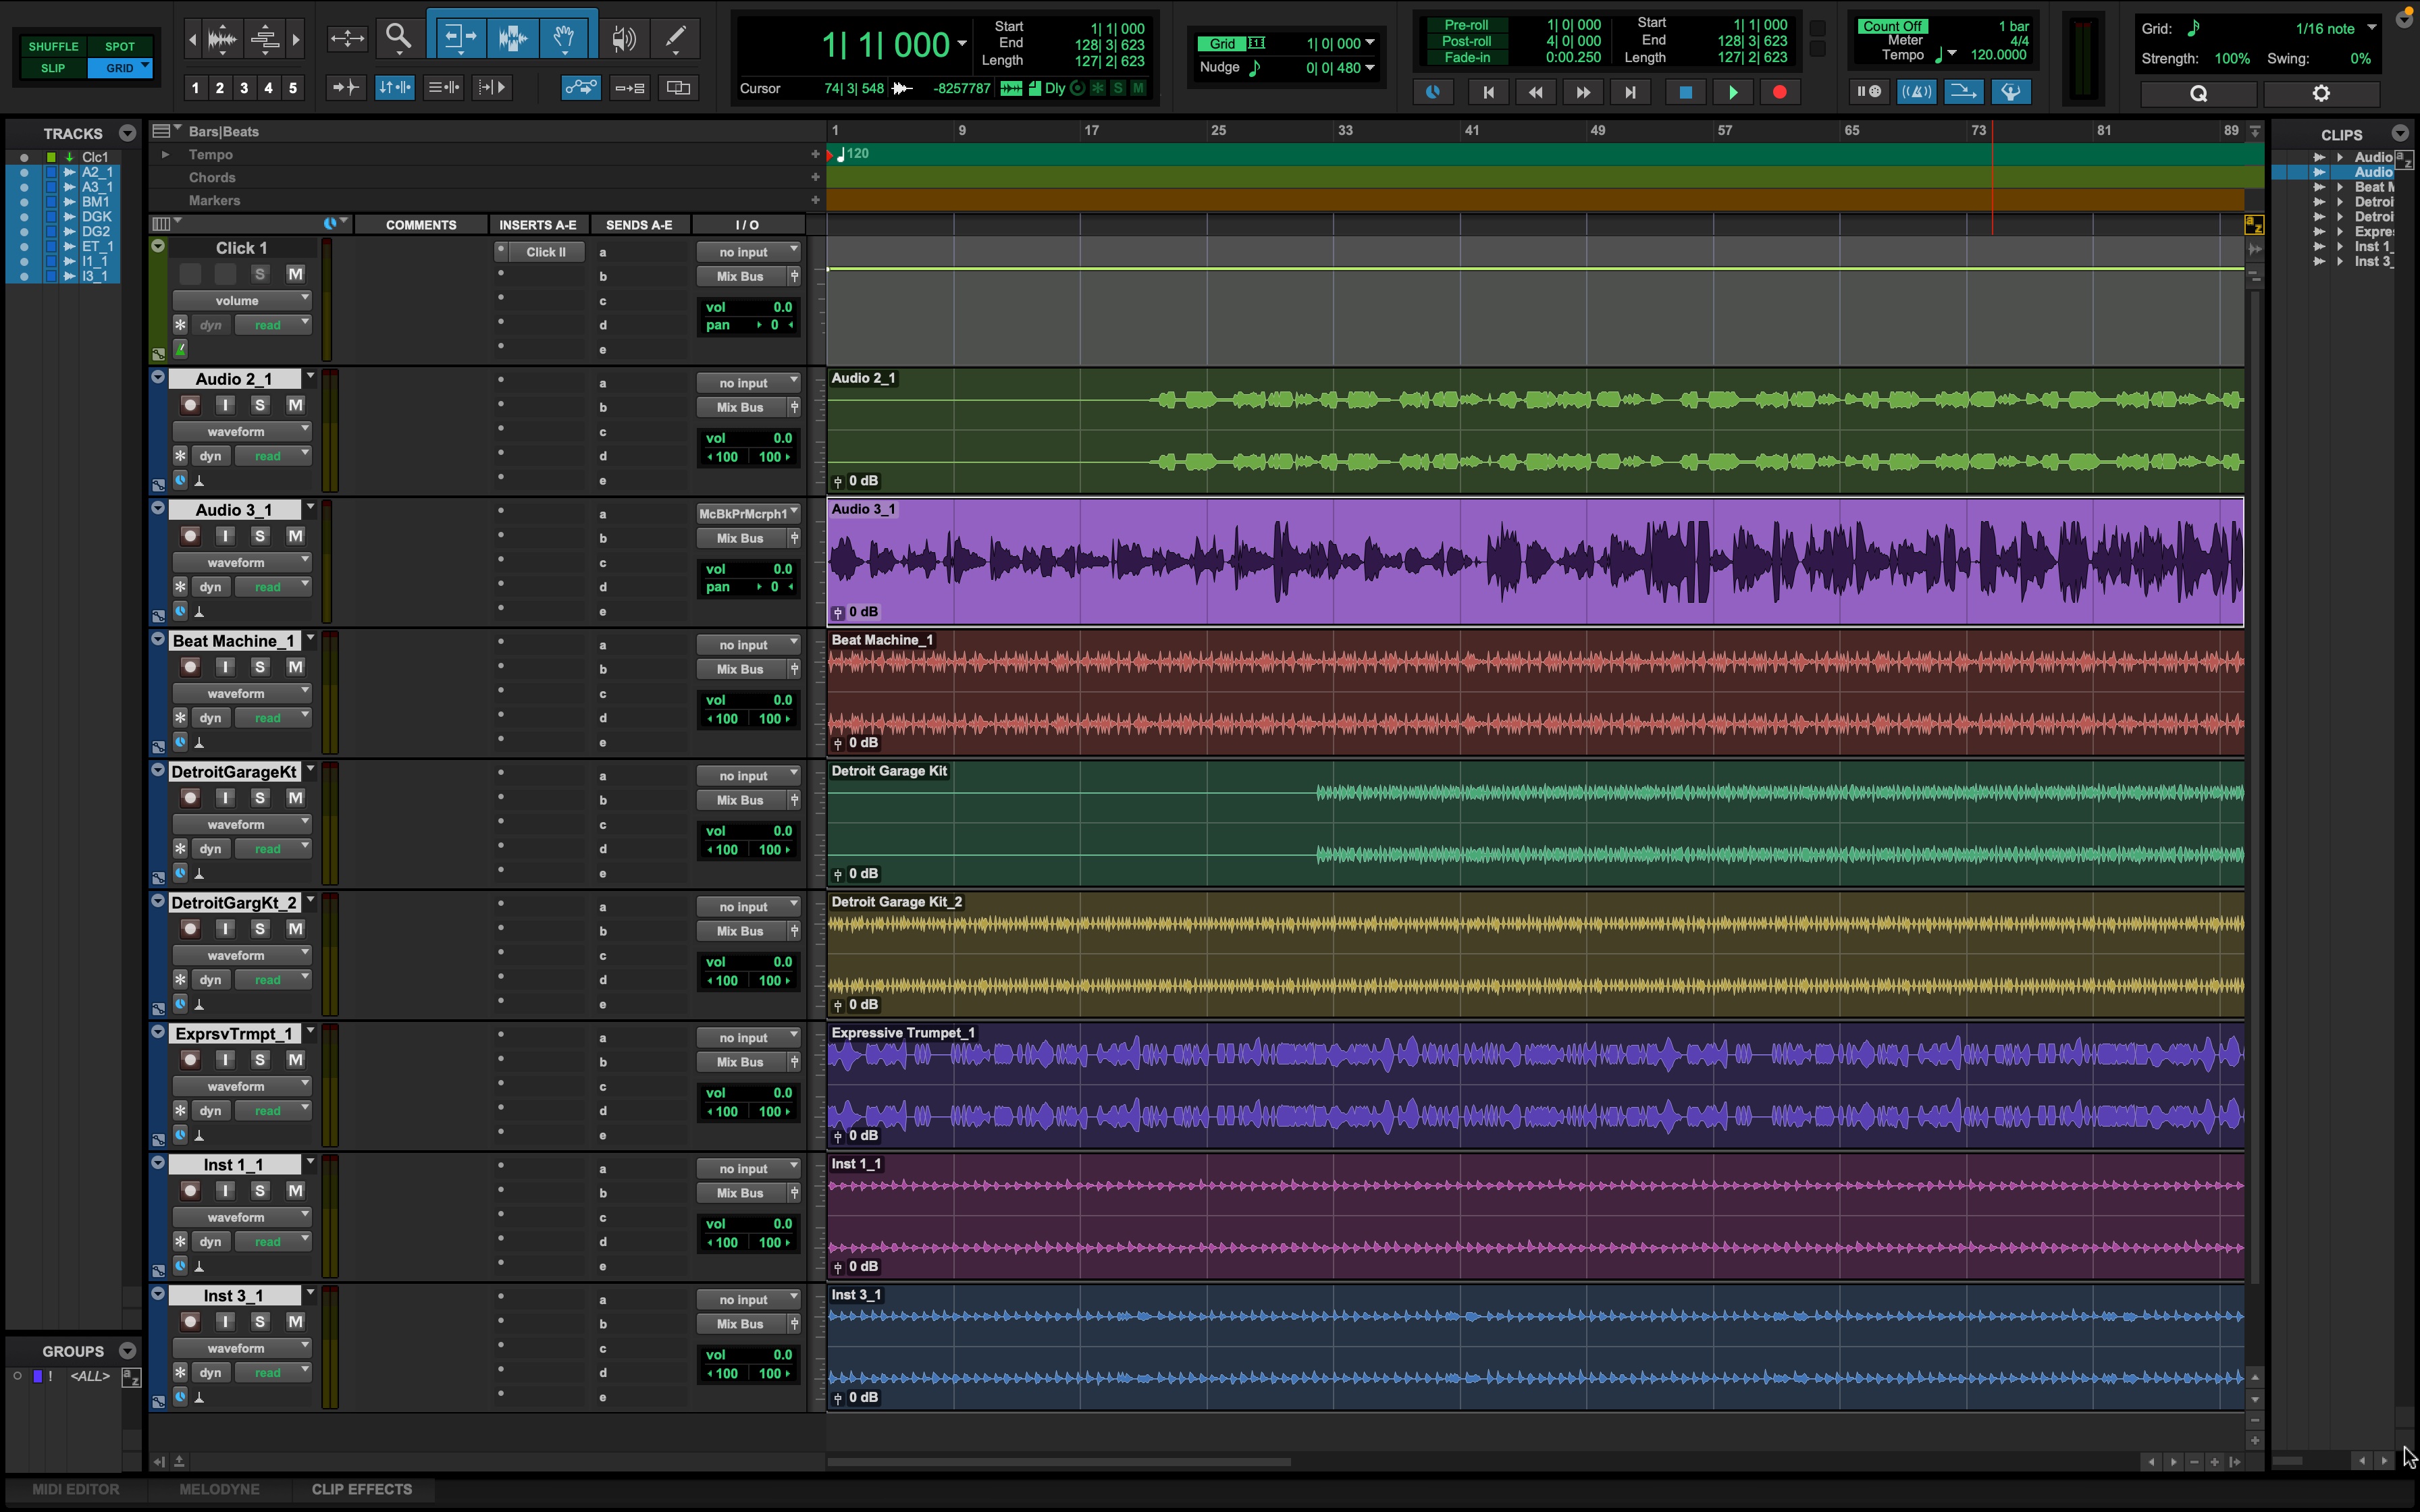Open Pro Tools setup via gear icon
2420x1512 pixels.
pyautogui.click(x=2321, y=93)
